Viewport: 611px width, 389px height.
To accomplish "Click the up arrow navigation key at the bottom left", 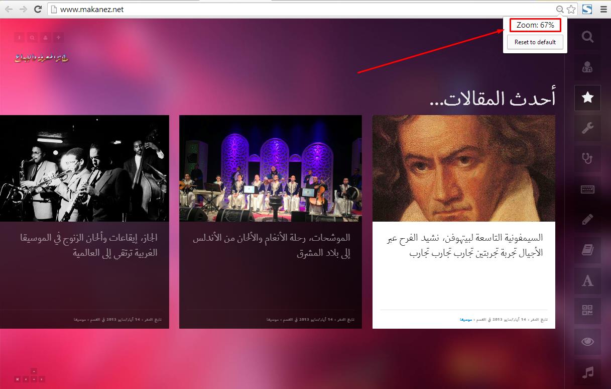I will pos(34,371).
